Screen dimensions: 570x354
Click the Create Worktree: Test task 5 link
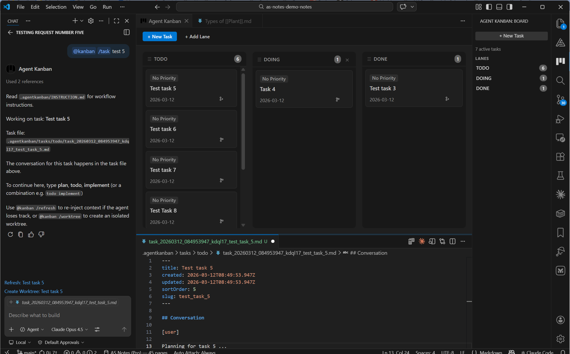point(34,291)
